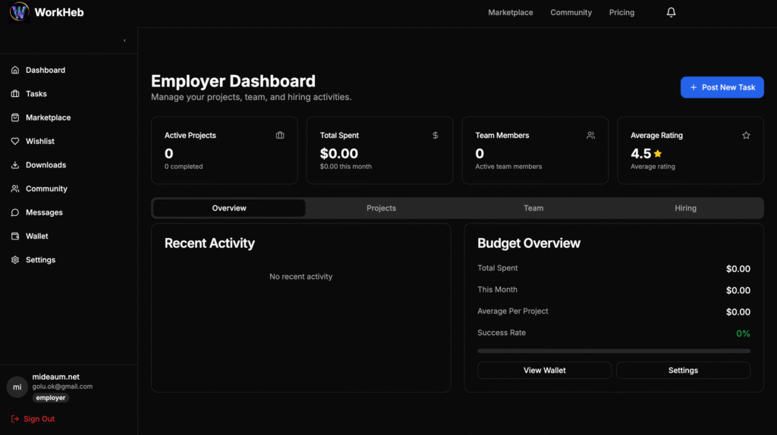The width and height of the screenshot is (777, 435).
Task: Click the View Wallet button
Action: [x=544, y=371]
